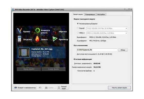Select the Captured_file_007.mpg thumbnail

[24, 52]
